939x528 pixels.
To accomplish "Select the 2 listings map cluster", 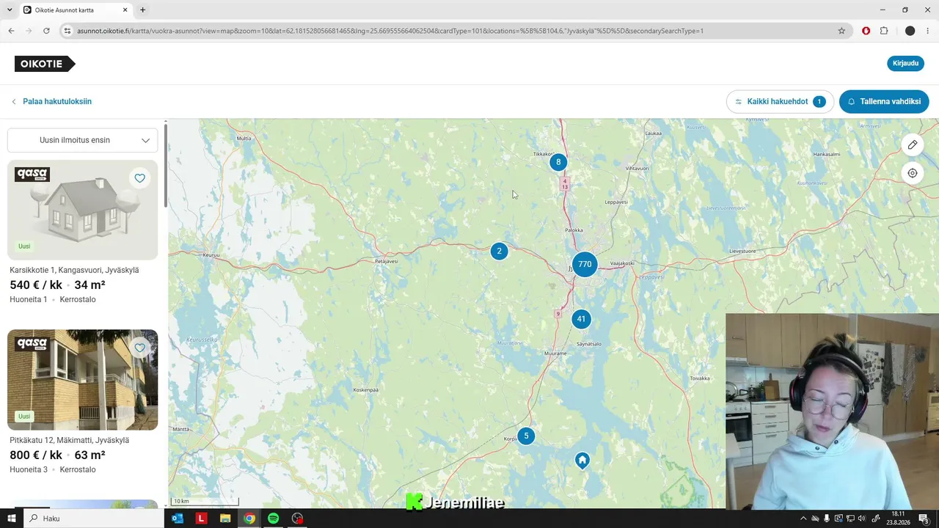I will (499, 251).
